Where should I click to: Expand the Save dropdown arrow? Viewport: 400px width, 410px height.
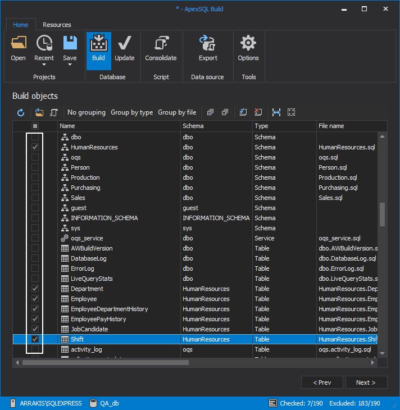(x=70, y=65)
